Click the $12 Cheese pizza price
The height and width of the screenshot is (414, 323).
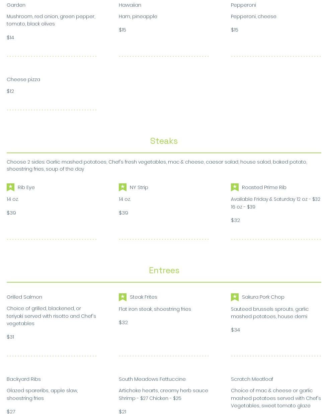pyautogui.click(x=10, y=91)
